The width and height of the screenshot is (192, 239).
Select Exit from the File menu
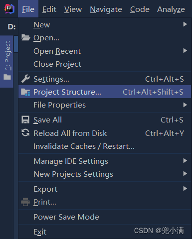click(x=105, y=232)
